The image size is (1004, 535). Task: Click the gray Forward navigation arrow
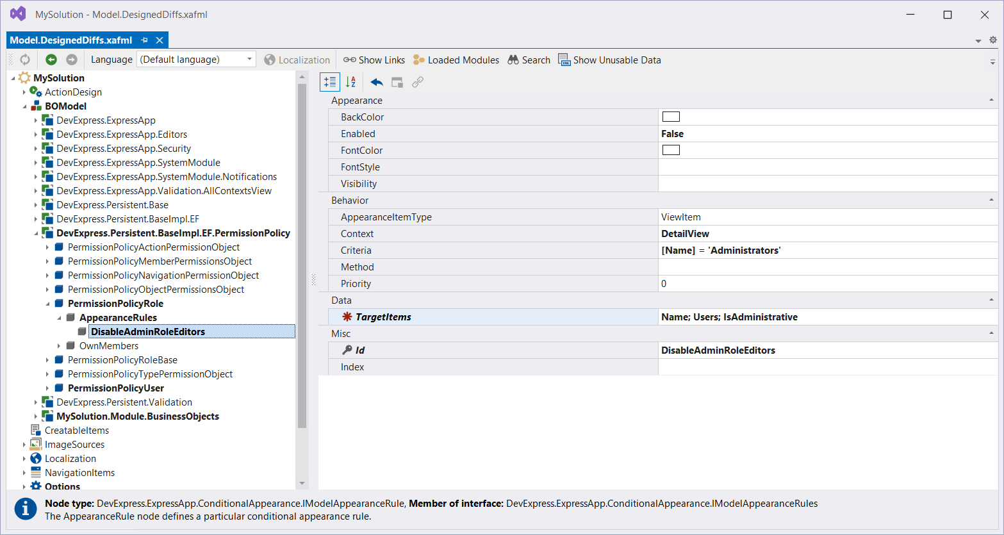coord(72,60)
